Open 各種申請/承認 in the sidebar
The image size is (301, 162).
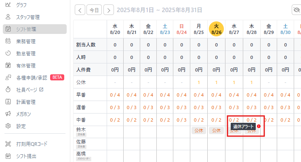pos(32,78)
